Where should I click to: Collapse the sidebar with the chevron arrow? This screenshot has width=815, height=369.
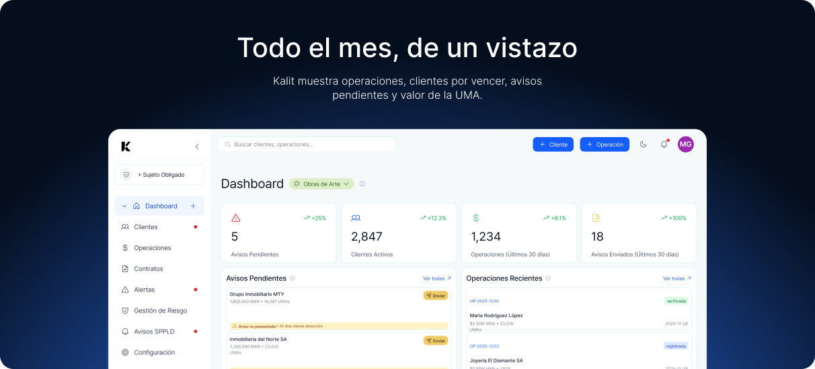point(197,147)
